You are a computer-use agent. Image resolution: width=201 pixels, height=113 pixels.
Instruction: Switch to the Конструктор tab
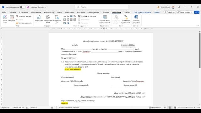pyautogui.click(x=49, y=12)
